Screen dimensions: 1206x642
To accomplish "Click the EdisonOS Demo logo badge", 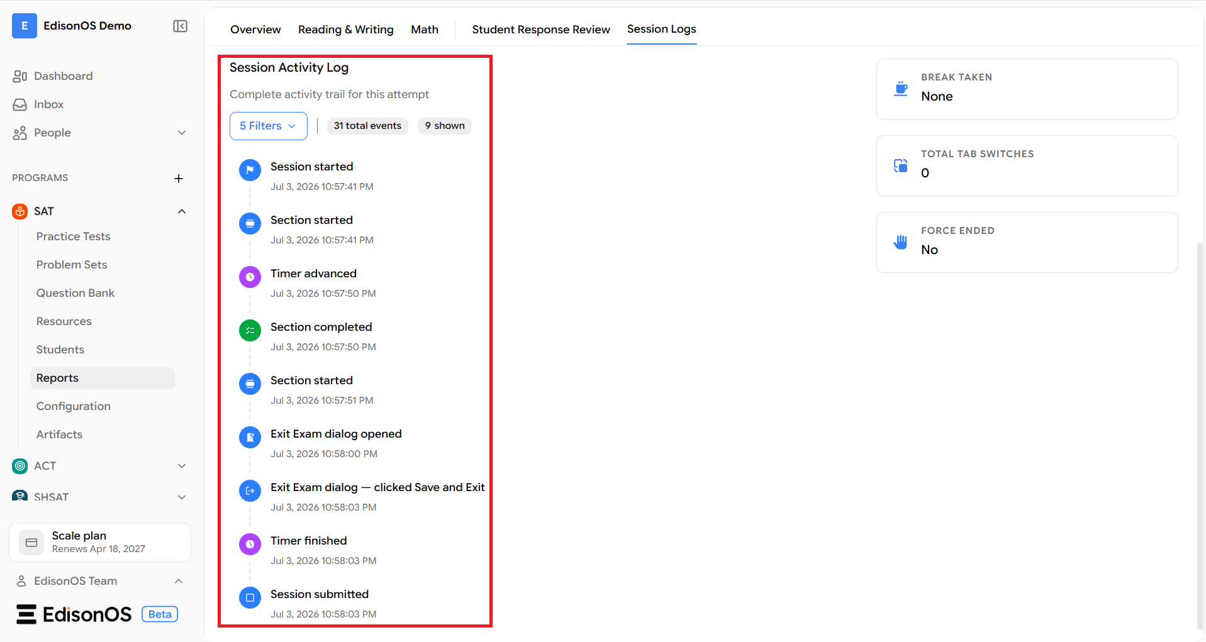I will pos(25,26).
